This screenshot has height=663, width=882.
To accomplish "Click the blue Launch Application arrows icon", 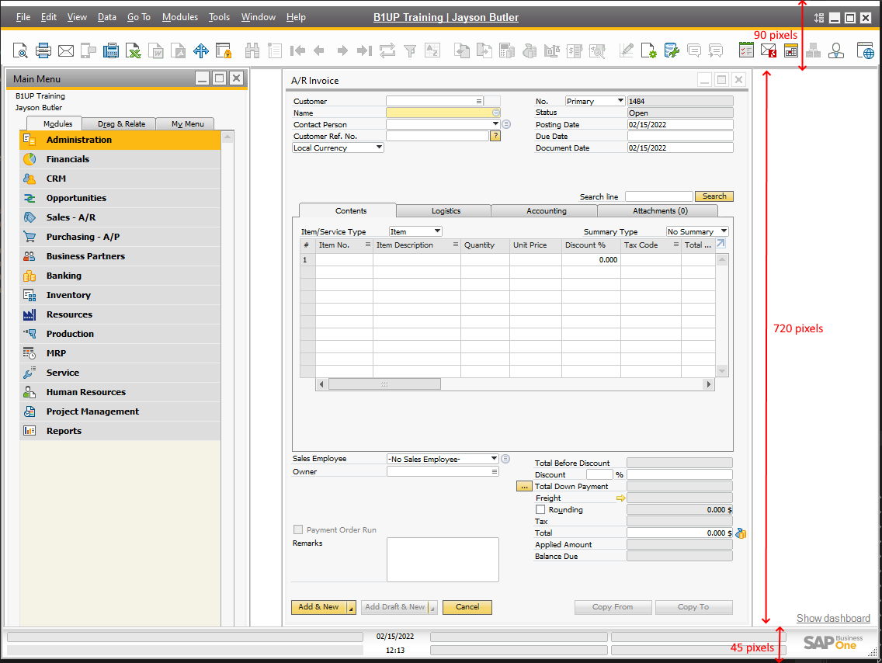I will pyautogui.click(x=201, y=51).
